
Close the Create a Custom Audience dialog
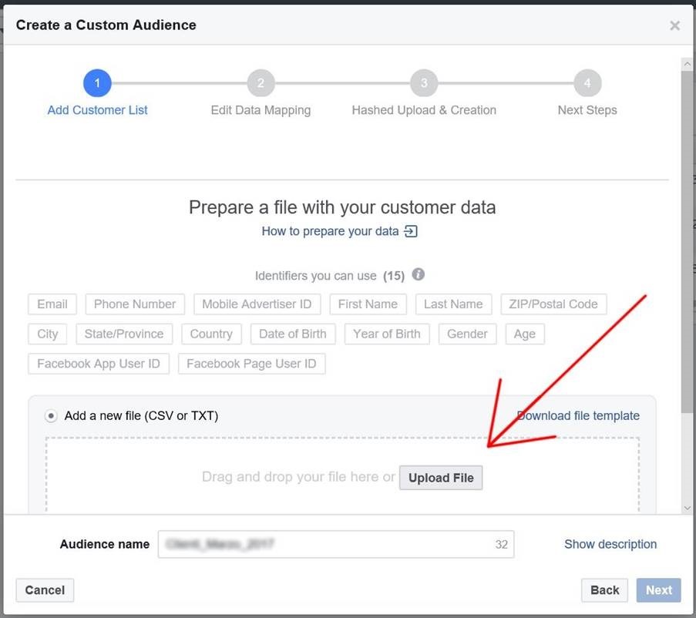[x=674, y=25]
